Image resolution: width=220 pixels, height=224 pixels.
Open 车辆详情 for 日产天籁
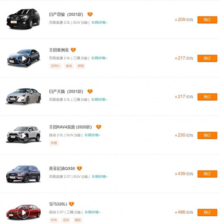[99, 99]
